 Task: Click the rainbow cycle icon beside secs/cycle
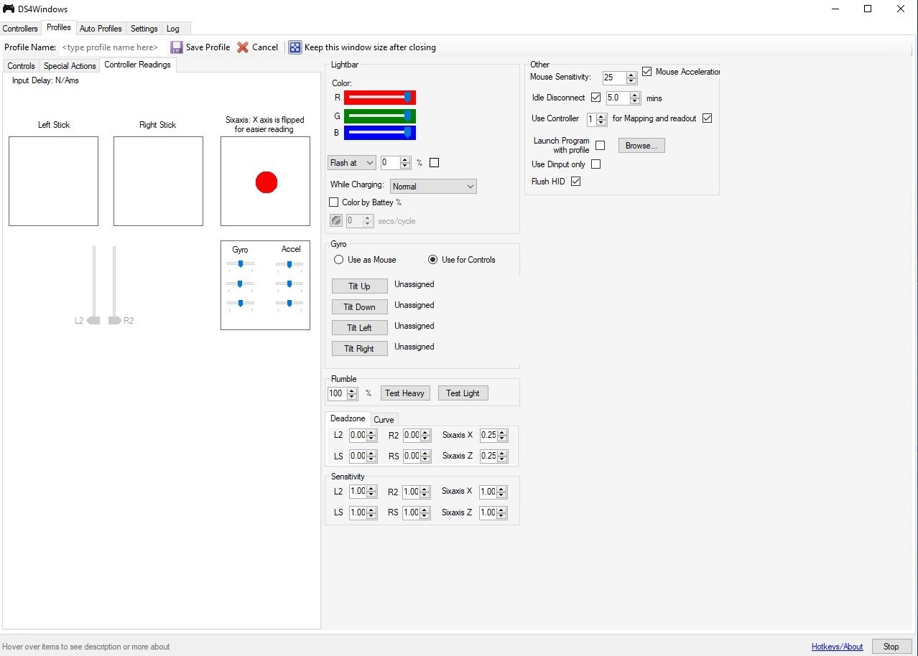(x=335, y=221)
